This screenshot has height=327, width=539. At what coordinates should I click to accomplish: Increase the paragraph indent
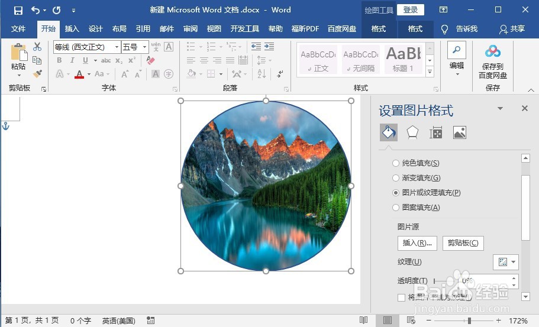click(269, 47)
